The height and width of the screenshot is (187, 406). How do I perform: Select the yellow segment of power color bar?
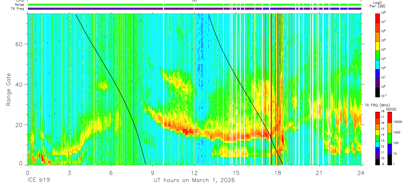coord(378,46)
